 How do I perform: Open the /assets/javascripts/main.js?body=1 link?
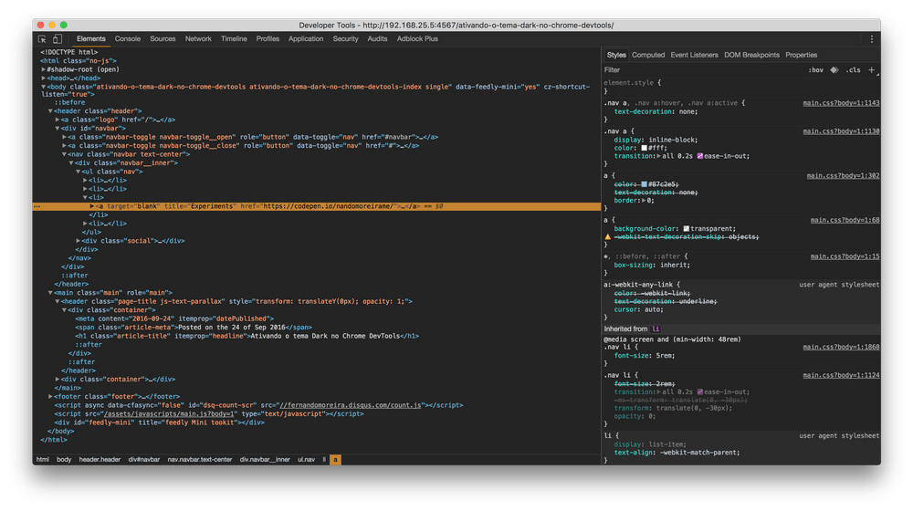170,413
